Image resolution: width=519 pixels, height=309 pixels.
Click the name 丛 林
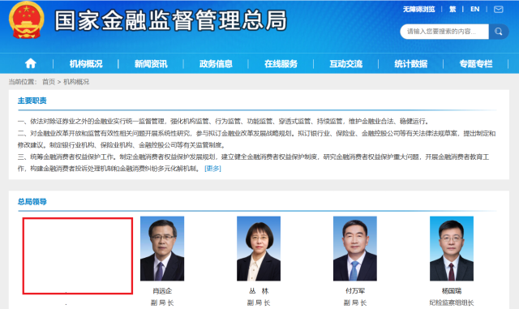(x=259, y=291)
